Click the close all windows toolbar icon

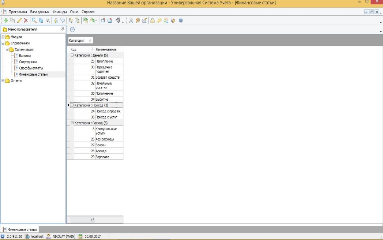[x=110, y=20]
